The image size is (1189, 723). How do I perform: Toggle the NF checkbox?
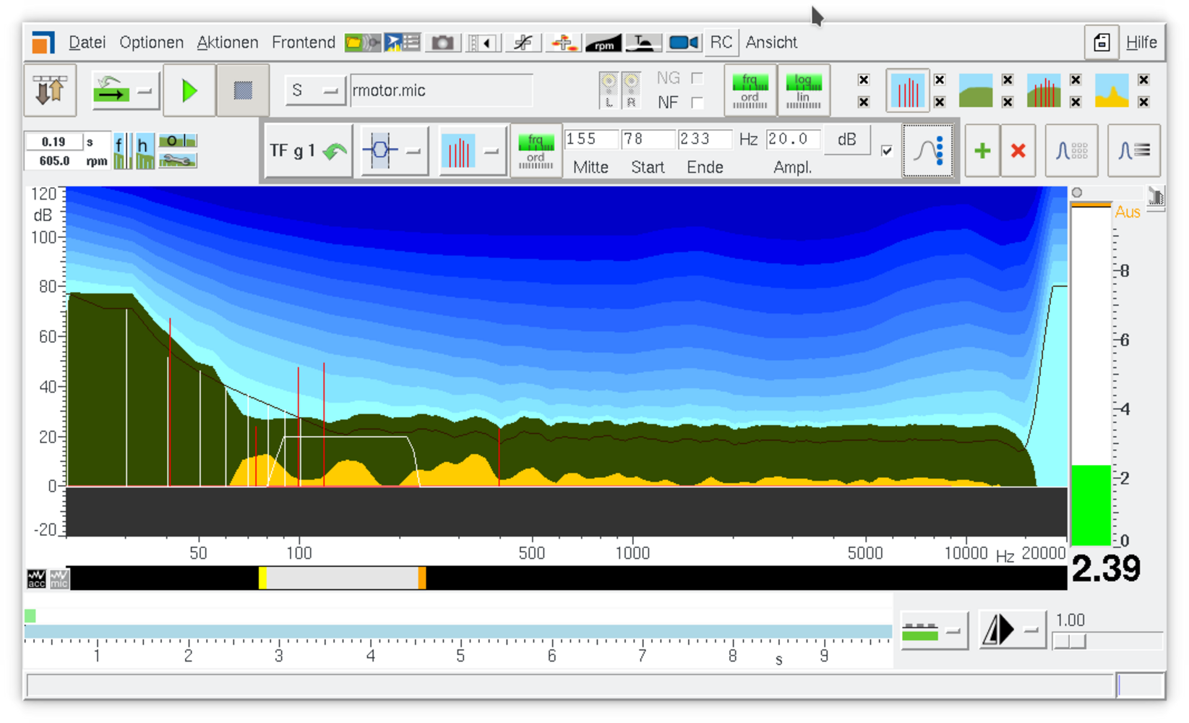pyautogui.click(x=697, y=103)
